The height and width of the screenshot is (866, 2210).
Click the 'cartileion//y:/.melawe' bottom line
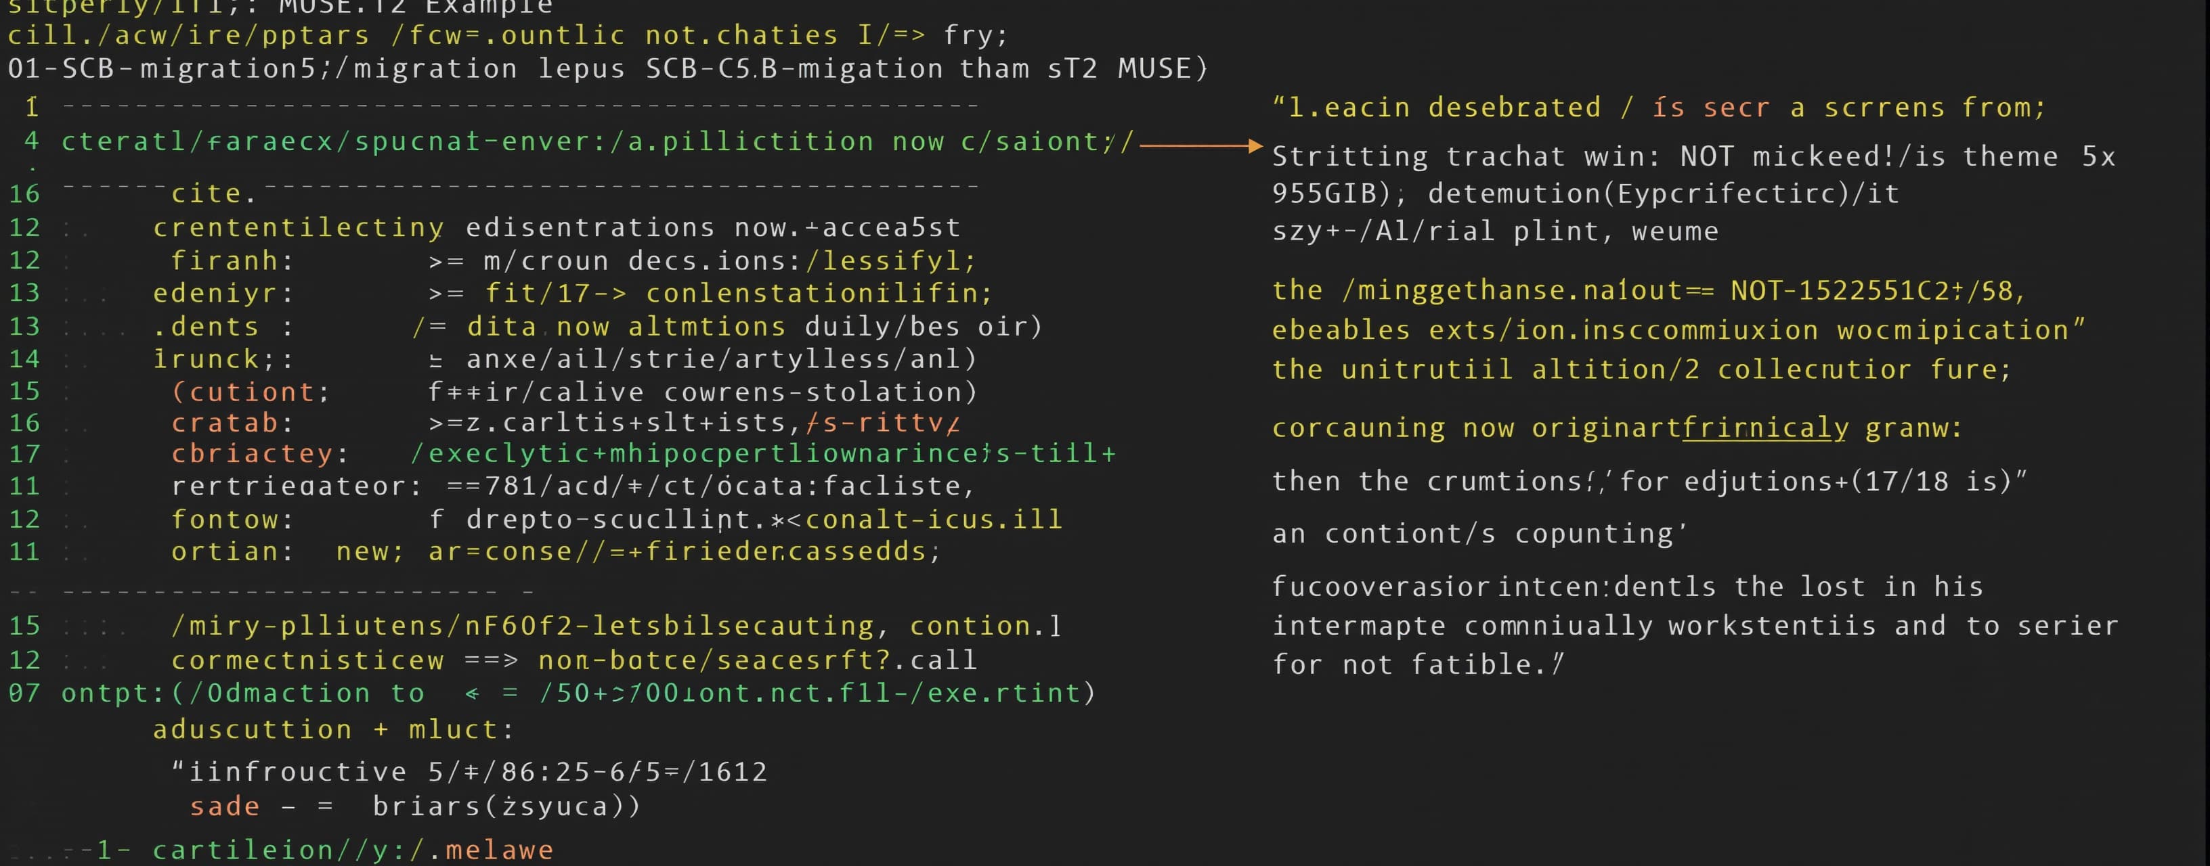click(x=353, y=850)
